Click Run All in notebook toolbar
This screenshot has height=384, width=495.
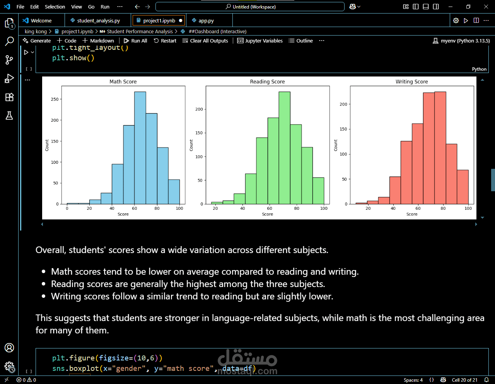pyautogui.click(x=135, y=41)
